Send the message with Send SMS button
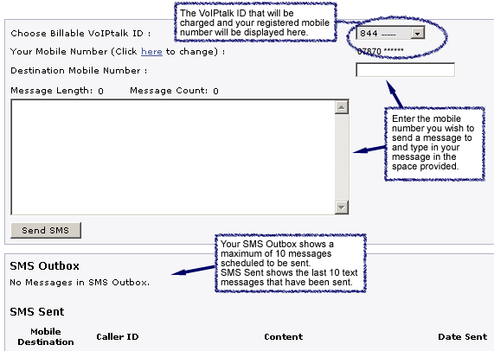The image size is (494, 351). [46, 230]
